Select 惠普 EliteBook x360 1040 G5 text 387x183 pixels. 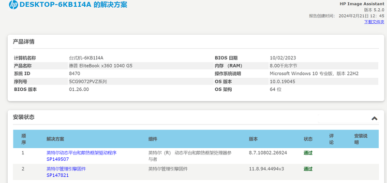(x=101, y=66)
